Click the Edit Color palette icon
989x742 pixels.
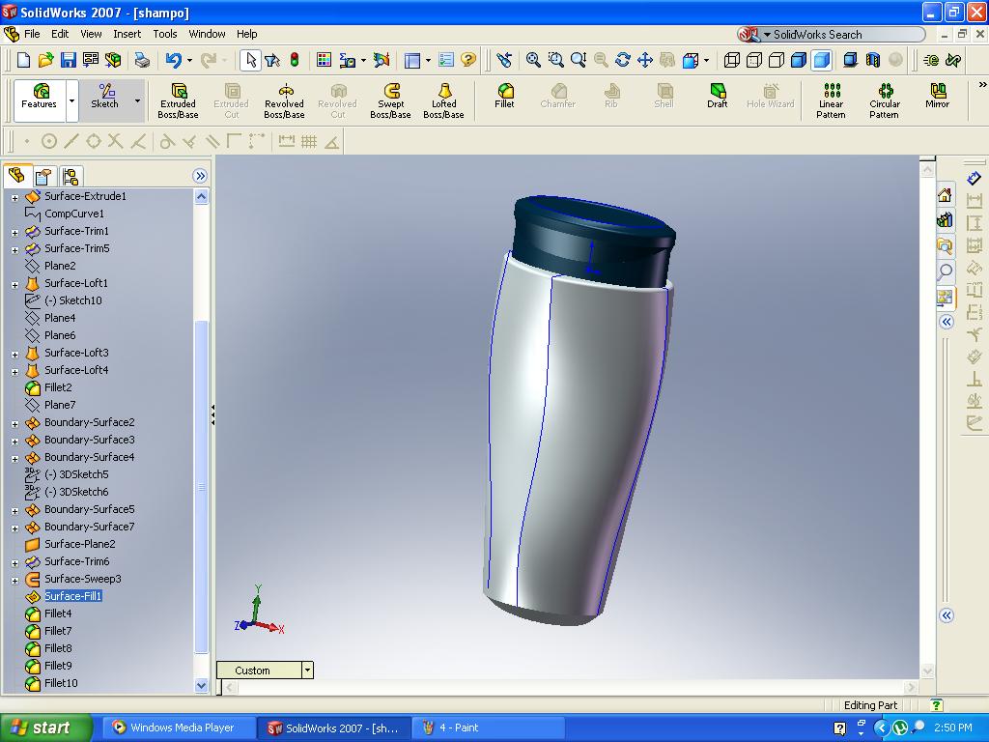coord(324,60)
